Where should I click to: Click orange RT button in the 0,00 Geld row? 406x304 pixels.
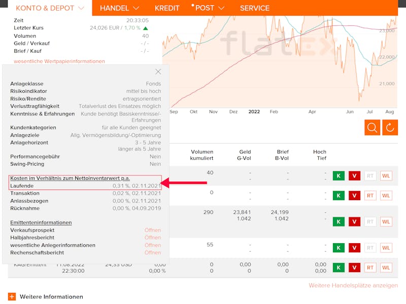coord(370,268)
